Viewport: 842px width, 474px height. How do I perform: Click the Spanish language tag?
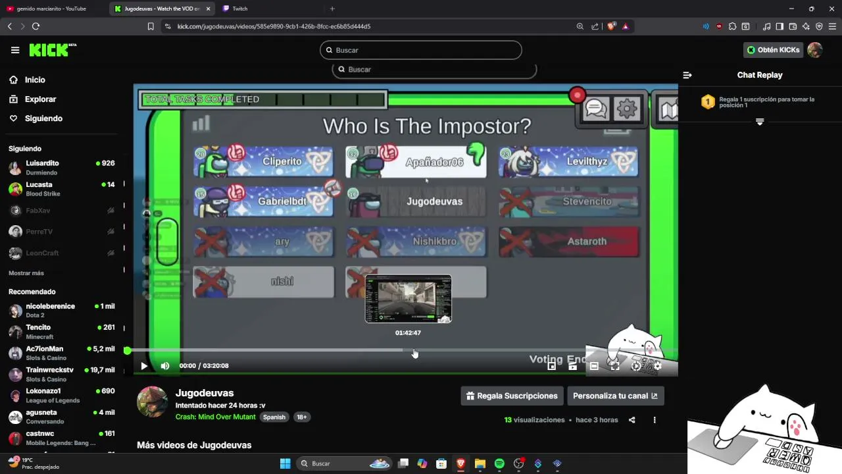tap(274, 417)
